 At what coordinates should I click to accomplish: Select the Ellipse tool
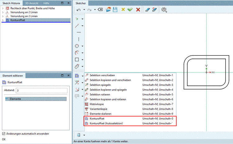(77, 66)
